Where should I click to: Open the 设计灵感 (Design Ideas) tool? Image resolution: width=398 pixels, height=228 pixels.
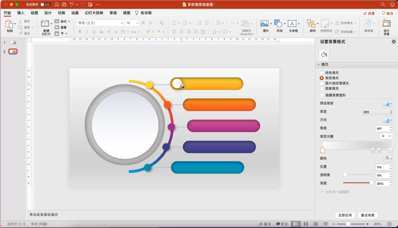pos(386,24)
